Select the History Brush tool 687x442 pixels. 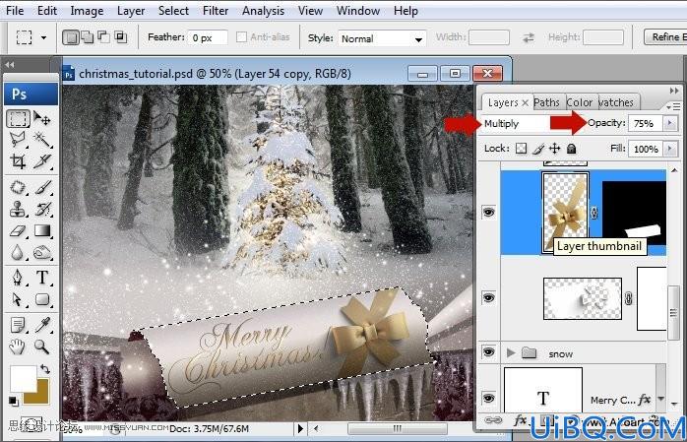click(x=42, y=209)
